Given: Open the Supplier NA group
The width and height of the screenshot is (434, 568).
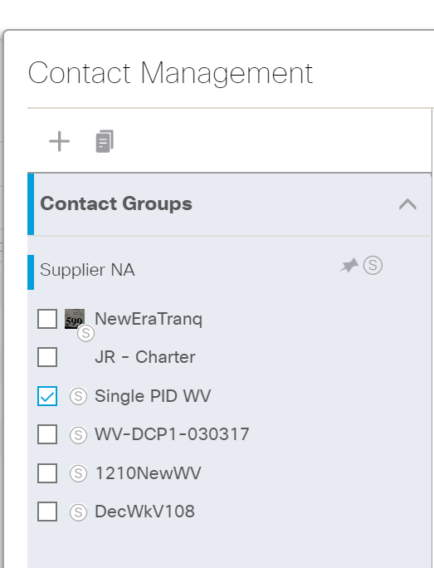Looking at the screenshot, I should pyautogui.click(x=87, y=270).
